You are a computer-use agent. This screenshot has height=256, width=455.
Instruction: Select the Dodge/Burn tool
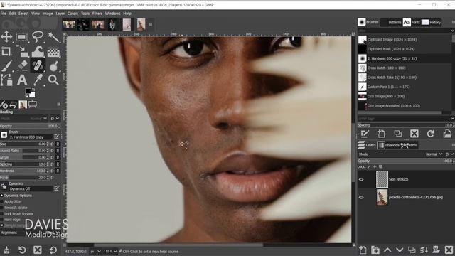(x=54, y=65)
